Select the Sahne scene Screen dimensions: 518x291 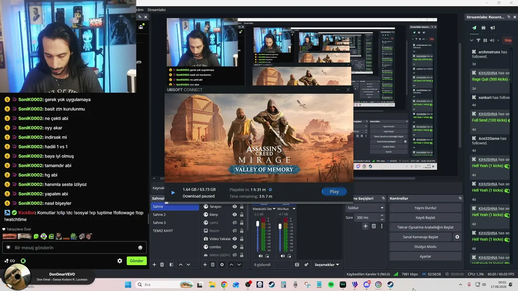coord(175,207)
